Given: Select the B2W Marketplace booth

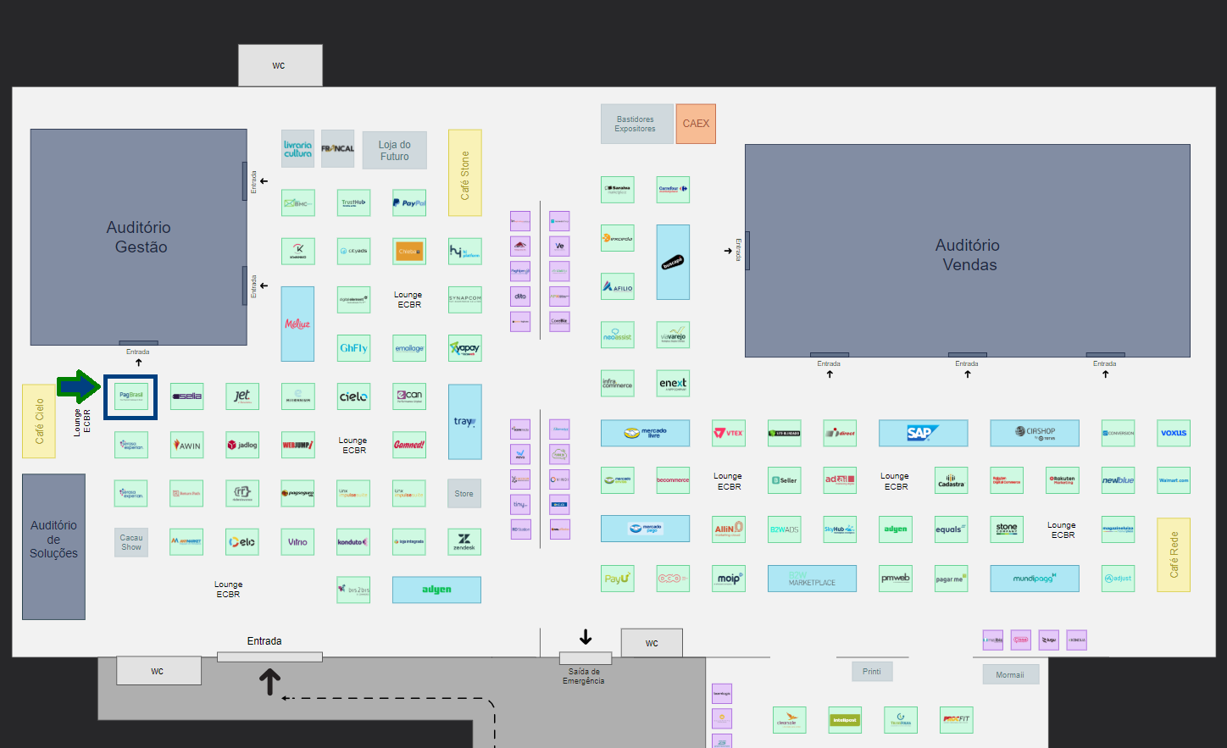Looking at the screenshot, I should point(812,579).
